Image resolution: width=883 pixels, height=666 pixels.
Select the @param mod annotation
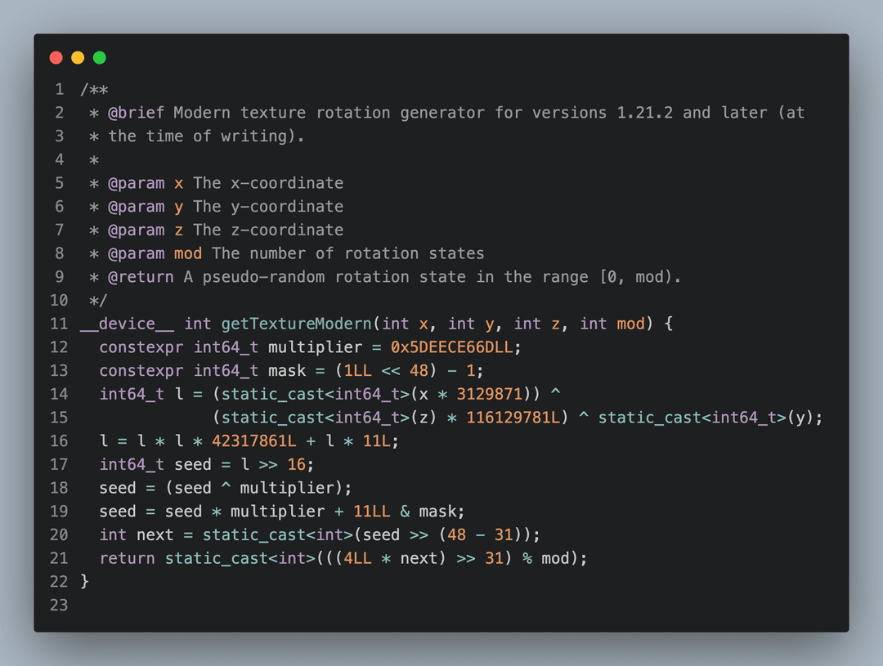pyautogui.click(x=156, y=253)
